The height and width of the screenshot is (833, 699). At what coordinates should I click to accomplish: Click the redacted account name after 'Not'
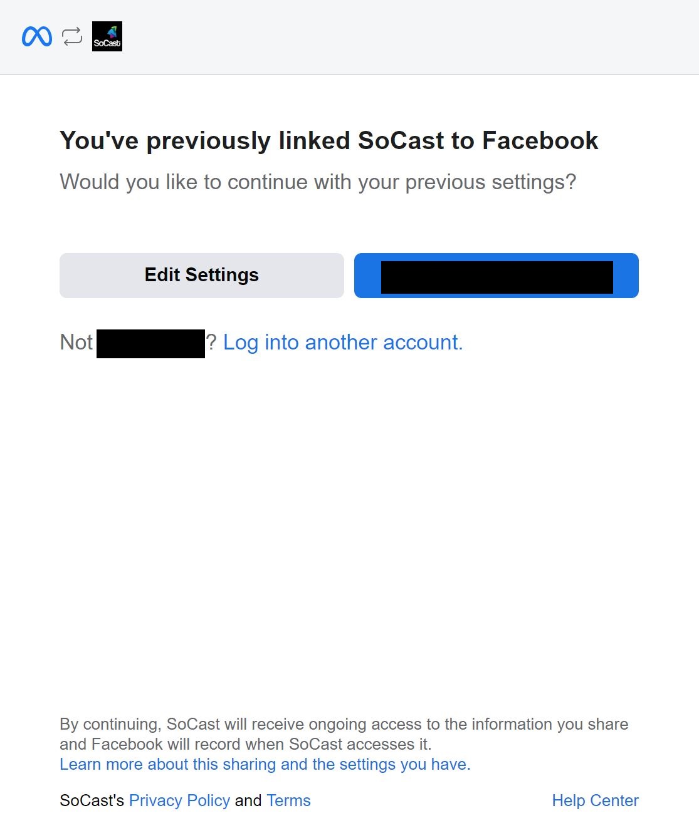tap(150, 343)
